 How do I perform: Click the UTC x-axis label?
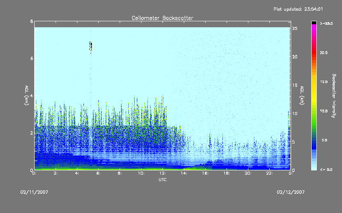162,180
